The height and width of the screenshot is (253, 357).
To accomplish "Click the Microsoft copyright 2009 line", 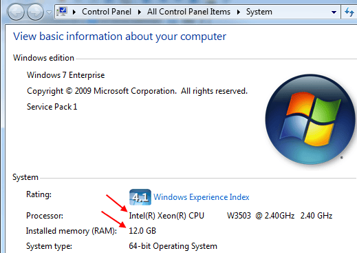I will (x=137, y=91).
